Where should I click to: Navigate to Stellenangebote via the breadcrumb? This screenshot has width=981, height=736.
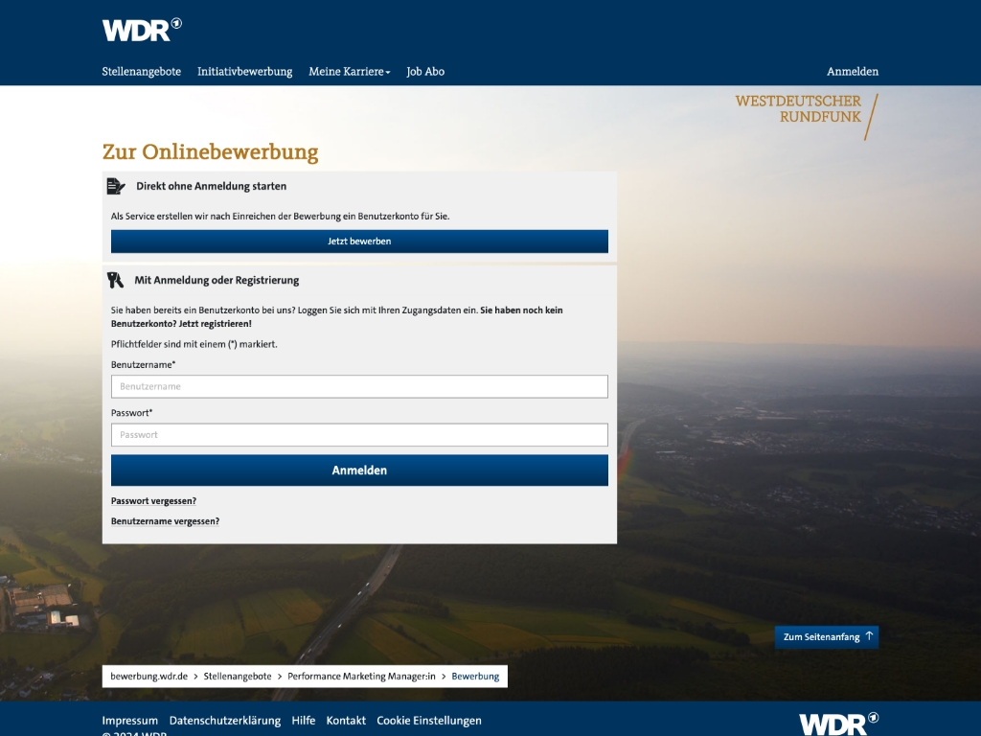236,676
